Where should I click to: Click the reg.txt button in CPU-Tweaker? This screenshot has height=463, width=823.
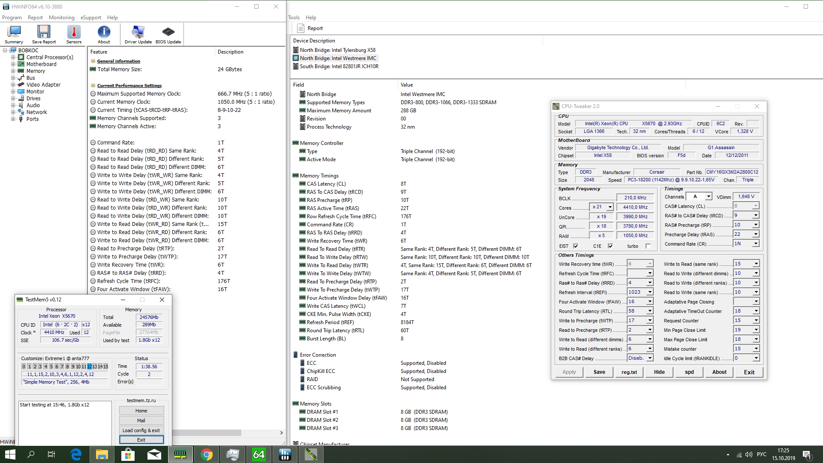click(629, 372)
